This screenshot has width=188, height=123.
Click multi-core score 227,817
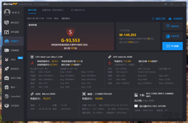[x=54, y=65]
